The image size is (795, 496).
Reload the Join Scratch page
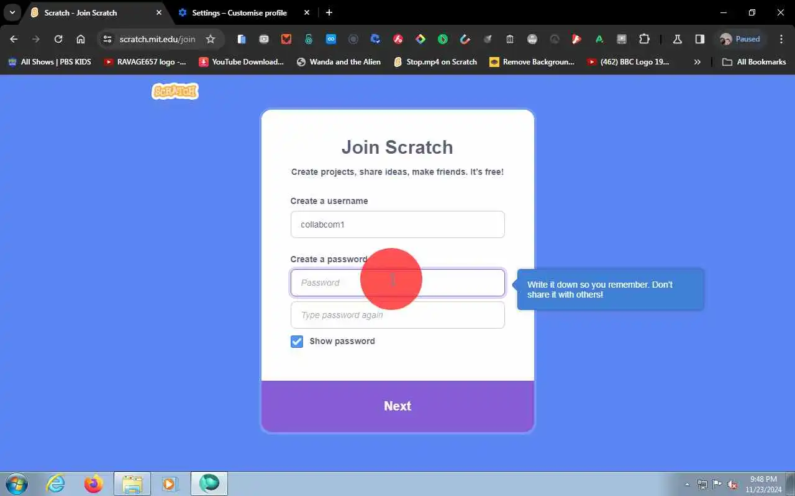pyautogui.click(x=58, y=39)
